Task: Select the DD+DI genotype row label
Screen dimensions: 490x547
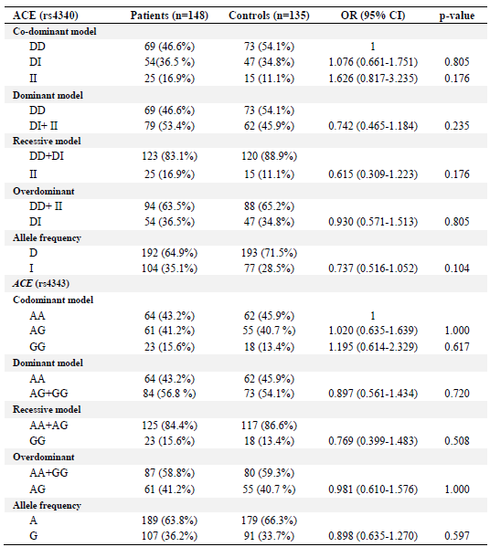Action: pyautogui.click(x=47, y=156)
